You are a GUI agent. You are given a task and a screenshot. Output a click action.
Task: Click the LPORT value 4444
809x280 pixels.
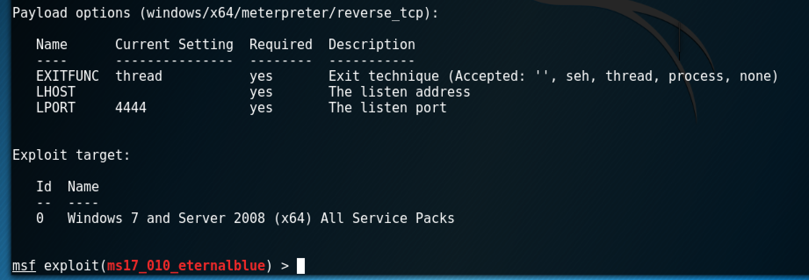130,108
